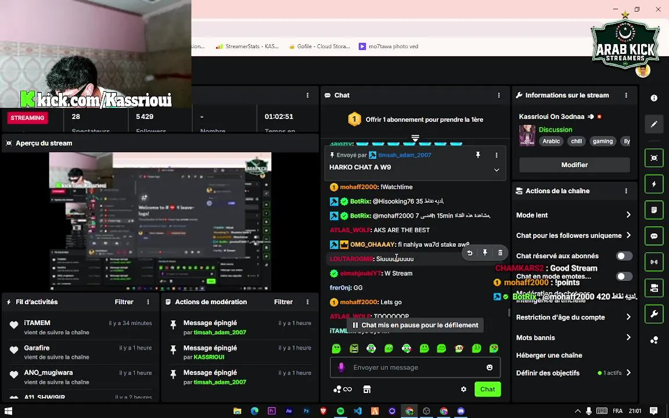Open the shop storefront icon below chat
Image resolution: width=669 pixels, height=418 pixels.
point(367,389)
